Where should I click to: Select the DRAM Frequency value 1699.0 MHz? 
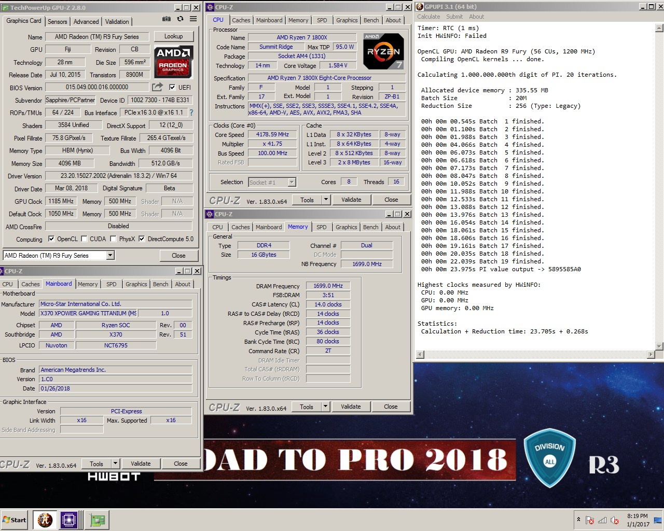click(328, 286)
